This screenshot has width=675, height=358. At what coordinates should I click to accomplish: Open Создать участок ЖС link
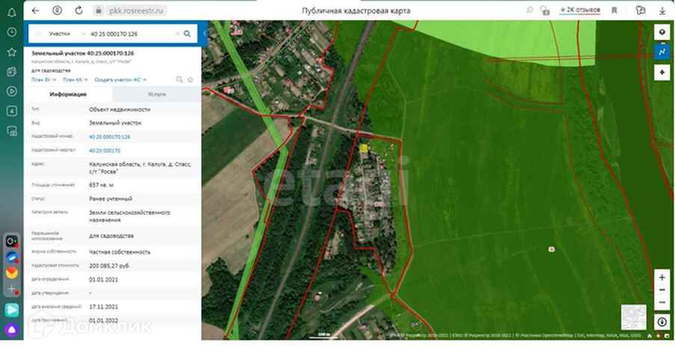[x=120, y=80]
